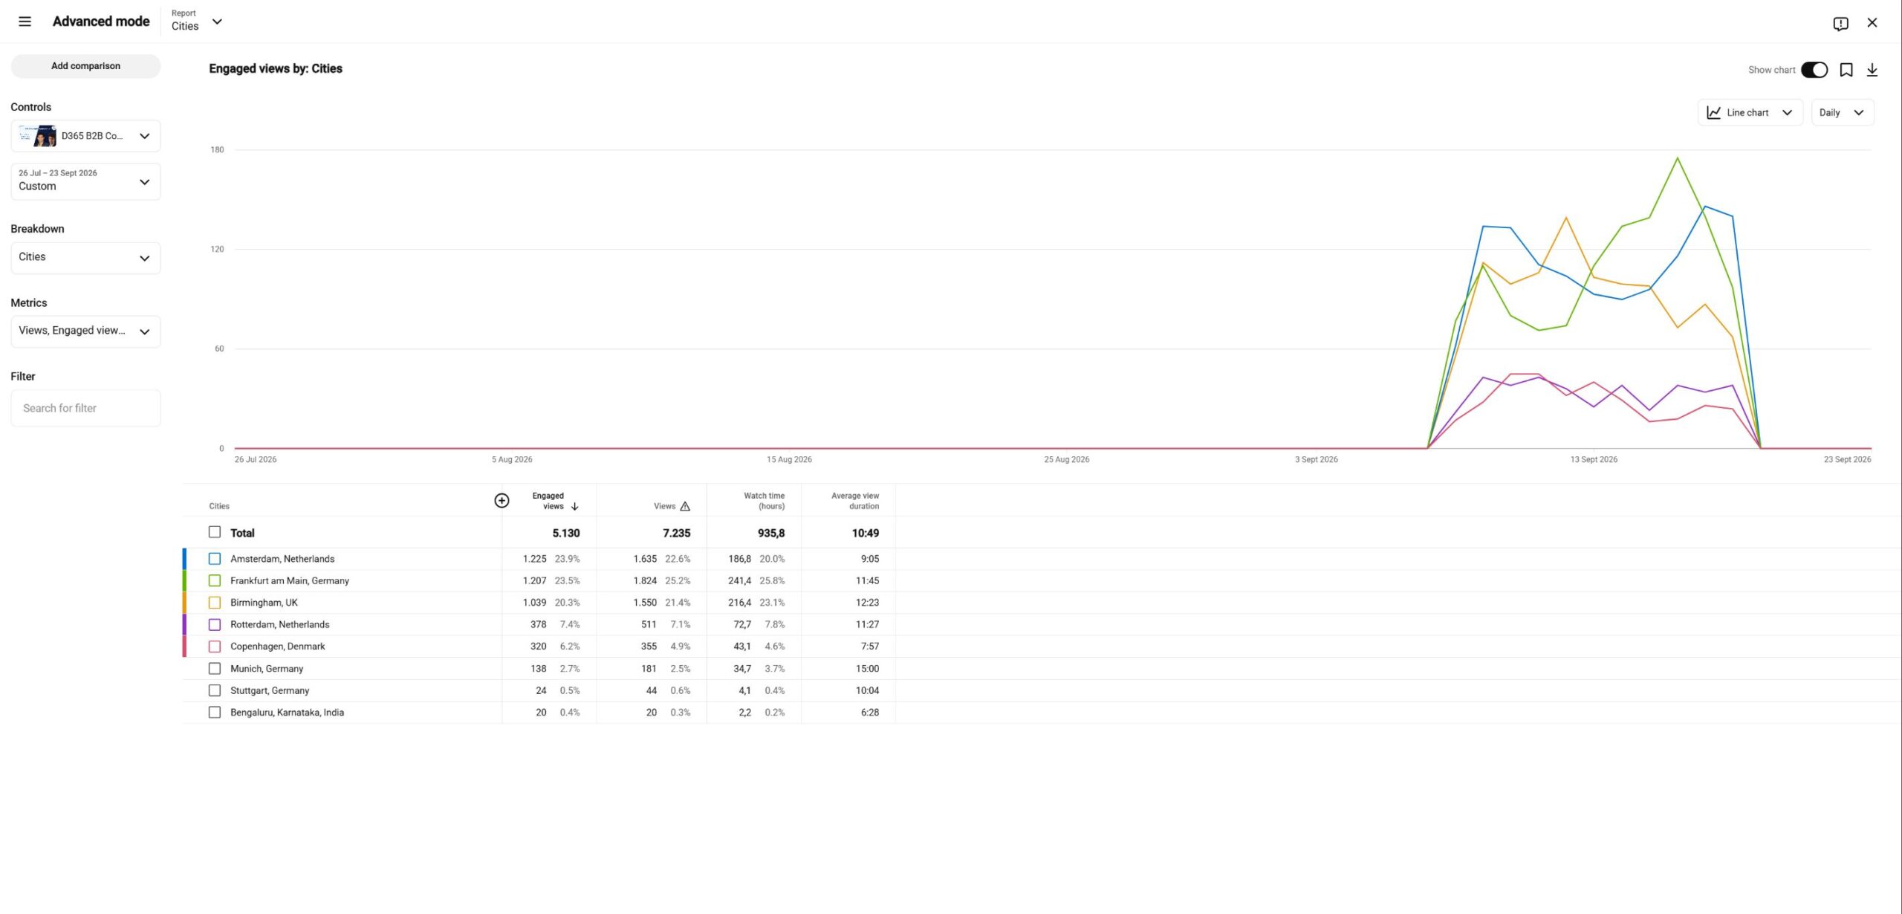Check the Bengaluru, Karnataka, India checkbox
Viewport: 1902px width, 914px height.
(x=215, y=712)
